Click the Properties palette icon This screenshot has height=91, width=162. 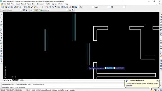click(59, 7)
